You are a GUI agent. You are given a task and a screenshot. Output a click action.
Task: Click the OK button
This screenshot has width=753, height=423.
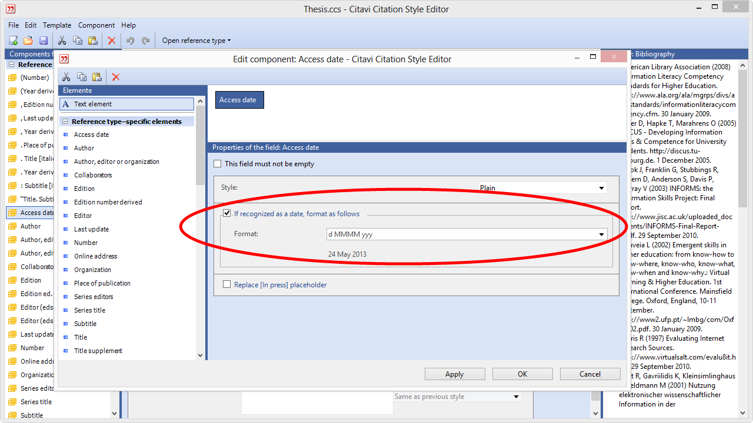[522, 374]
